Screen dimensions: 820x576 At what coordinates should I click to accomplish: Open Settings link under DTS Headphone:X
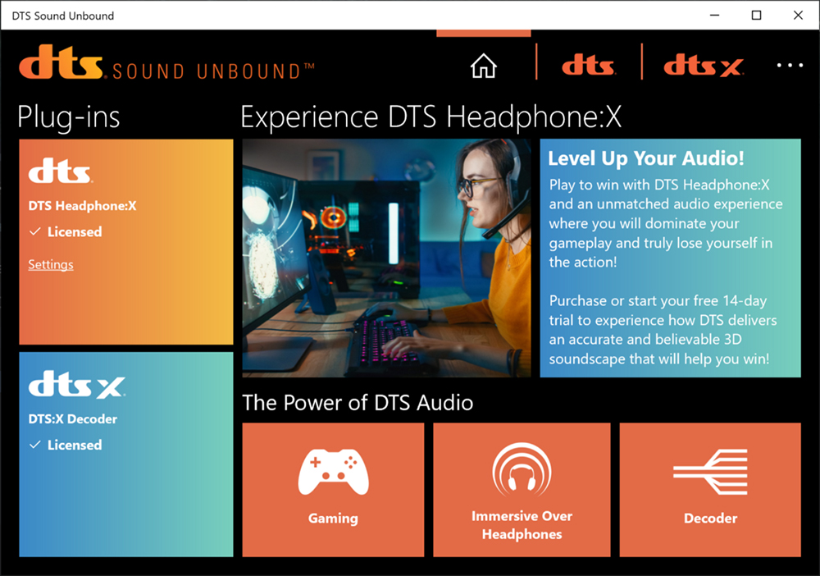click(x=51, y=264)
